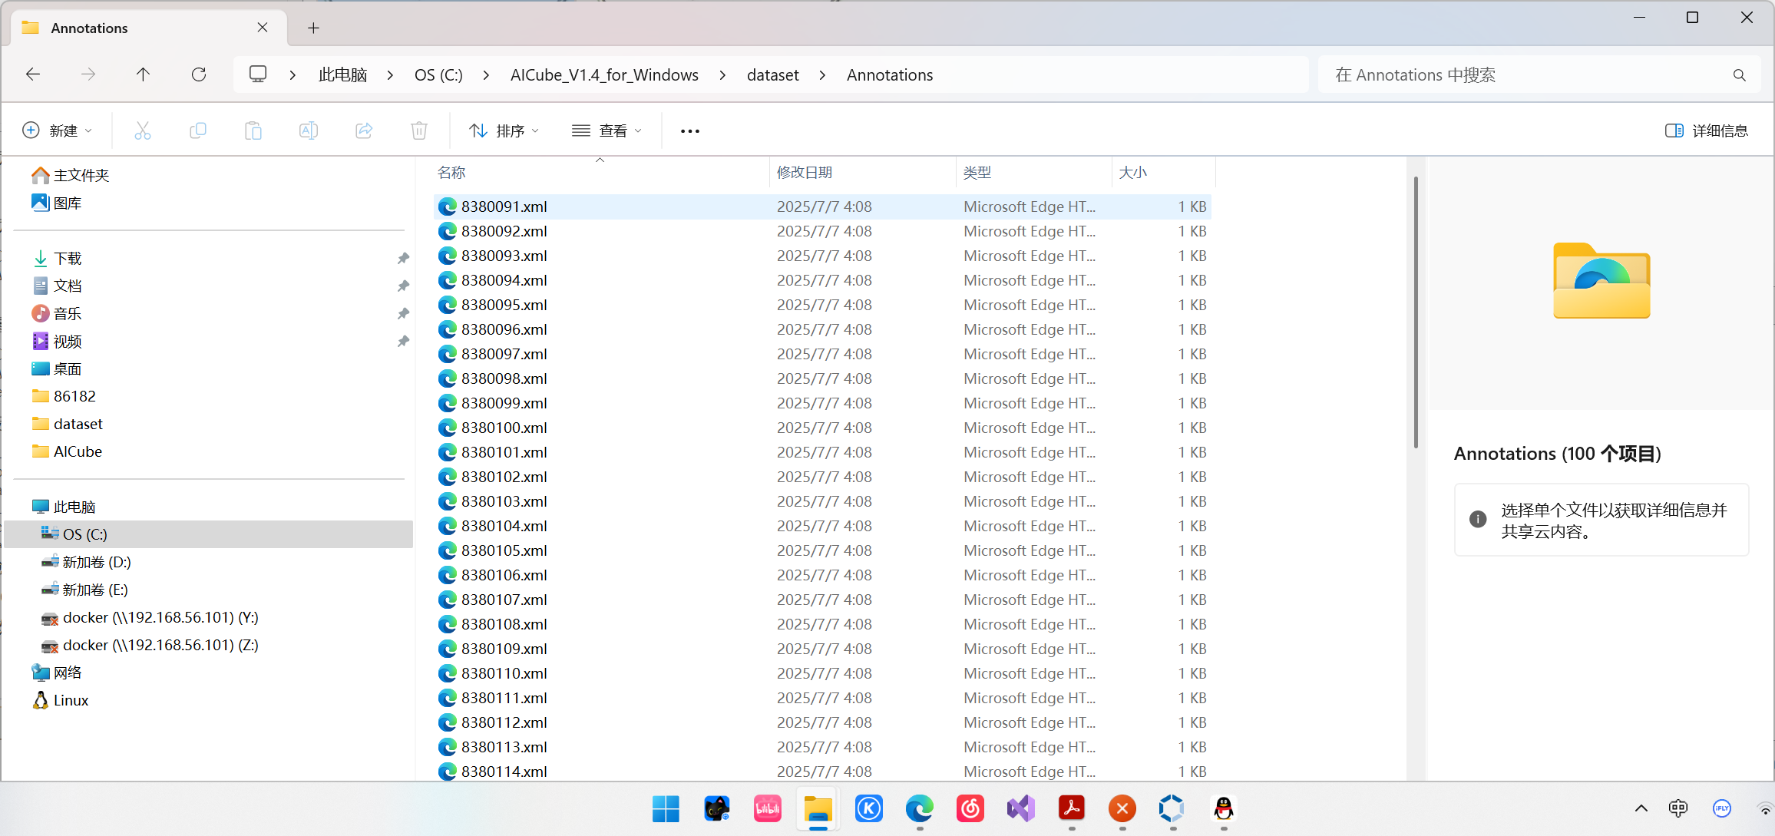Click the Delete trash icon
Screen dimensions: 1775x836
coord(419,131)
